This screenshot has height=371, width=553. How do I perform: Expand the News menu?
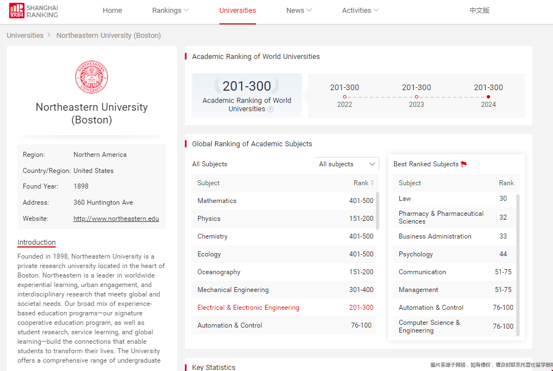(299, 11)
